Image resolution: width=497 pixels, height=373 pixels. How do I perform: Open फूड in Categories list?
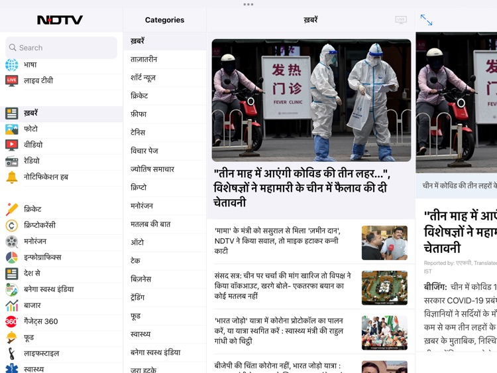pos(165,316)
